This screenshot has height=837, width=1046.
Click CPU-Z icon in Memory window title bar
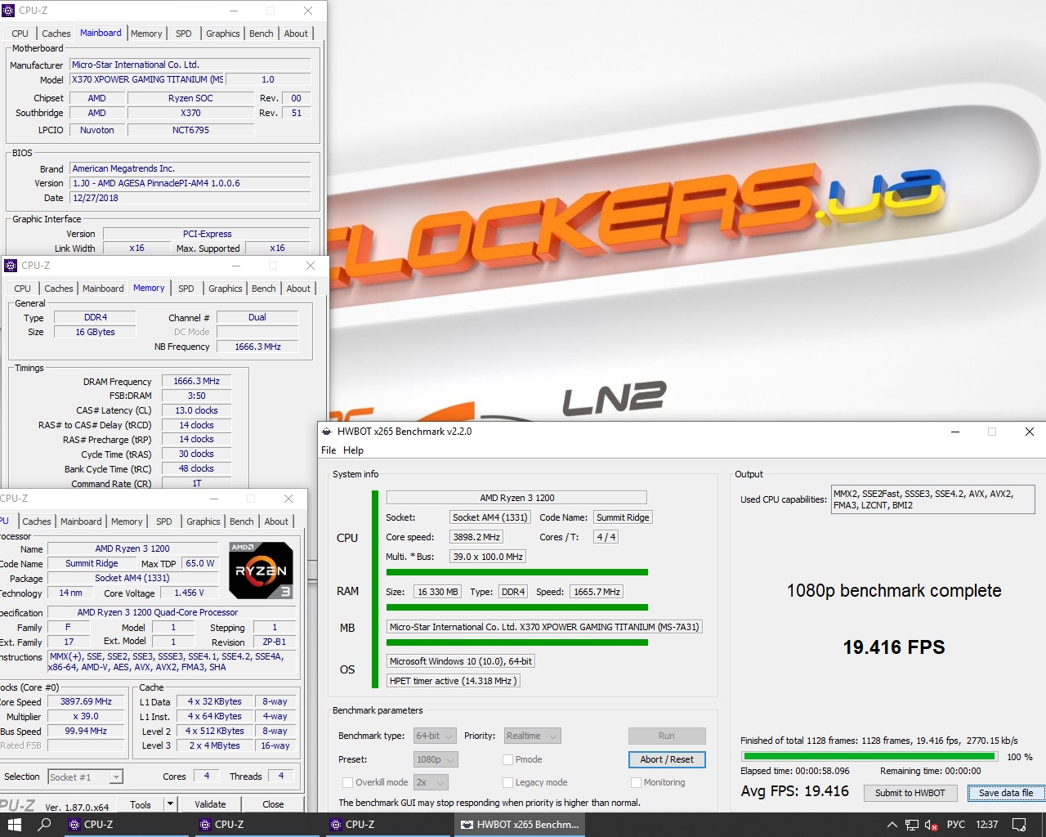click(x=11, y=266)
